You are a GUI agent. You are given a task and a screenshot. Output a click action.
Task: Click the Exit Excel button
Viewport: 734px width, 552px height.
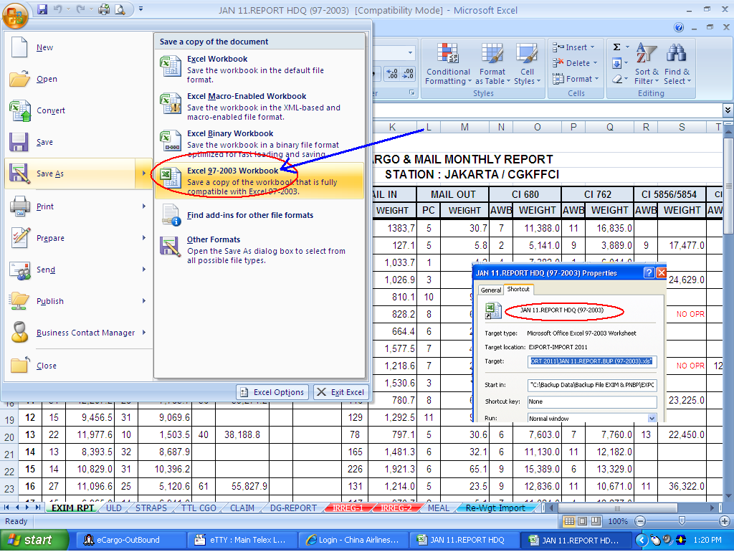pyautogui.click(x=340, y=392)
